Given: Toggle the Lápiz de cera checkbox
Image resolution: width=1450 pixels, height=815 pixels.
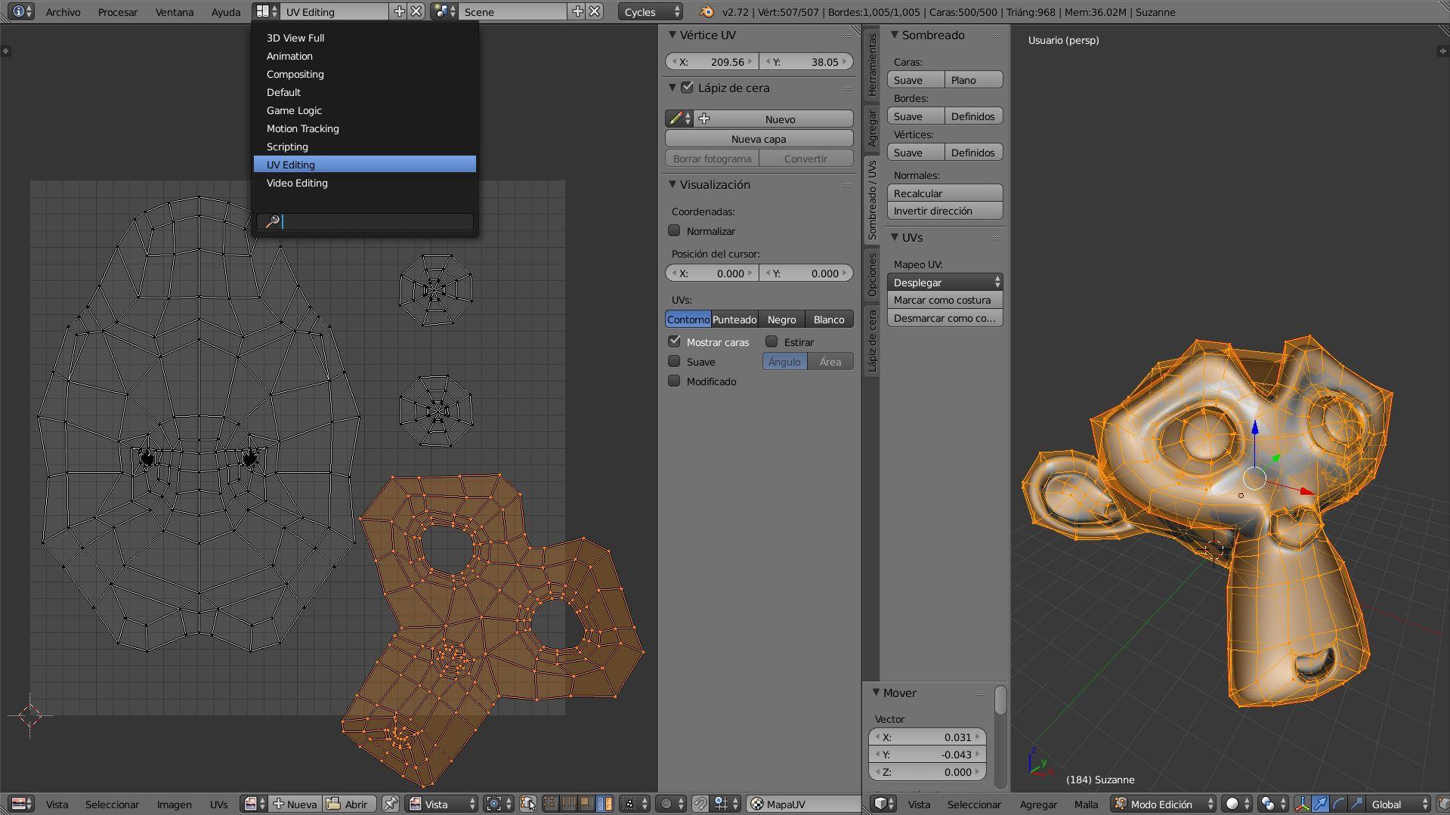Looking at the screenshot, I should point(687,88).
